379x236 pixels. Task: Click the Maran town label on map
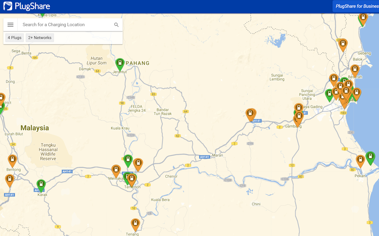point(217,155)
